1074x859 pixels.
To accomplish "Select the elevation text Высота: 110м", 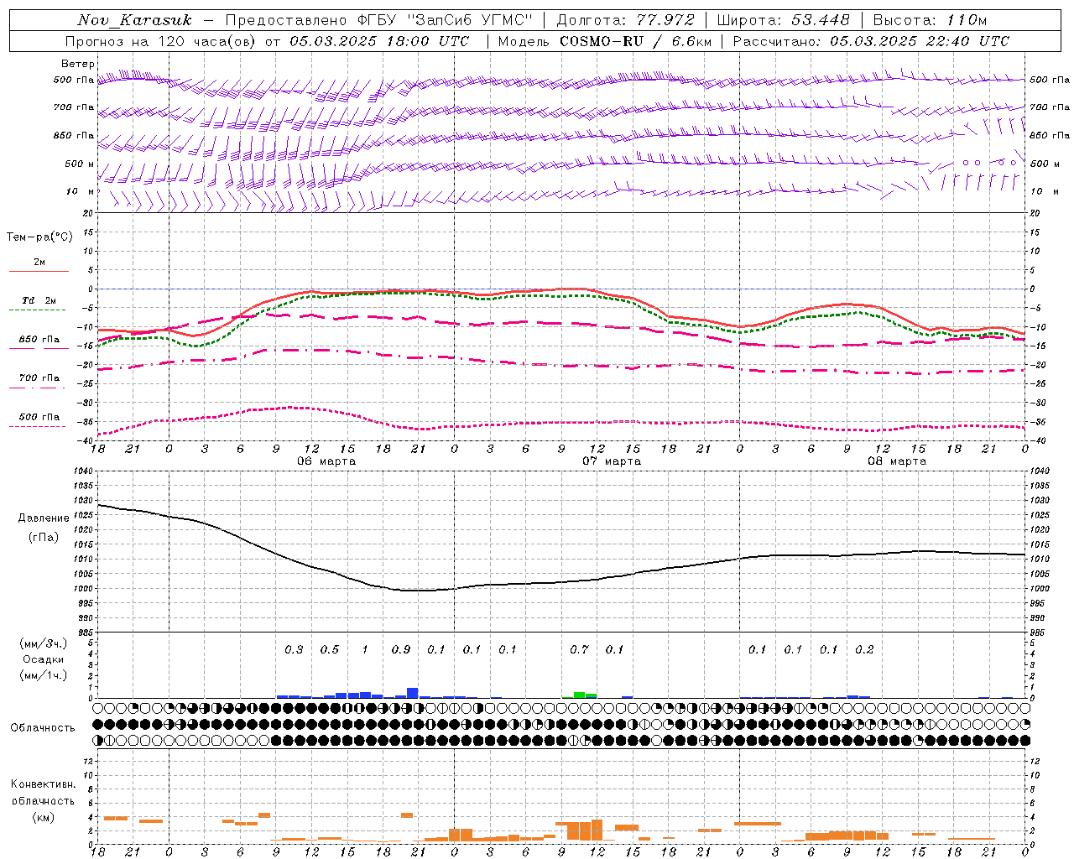I will (930, 20).
